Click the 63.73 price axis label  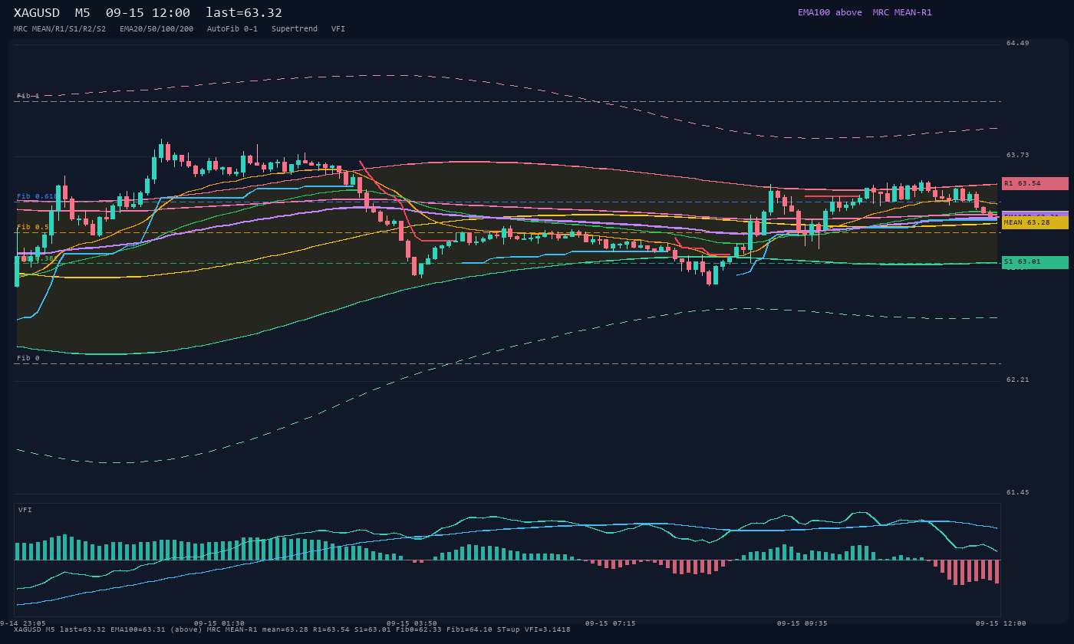click(1018, 155)
